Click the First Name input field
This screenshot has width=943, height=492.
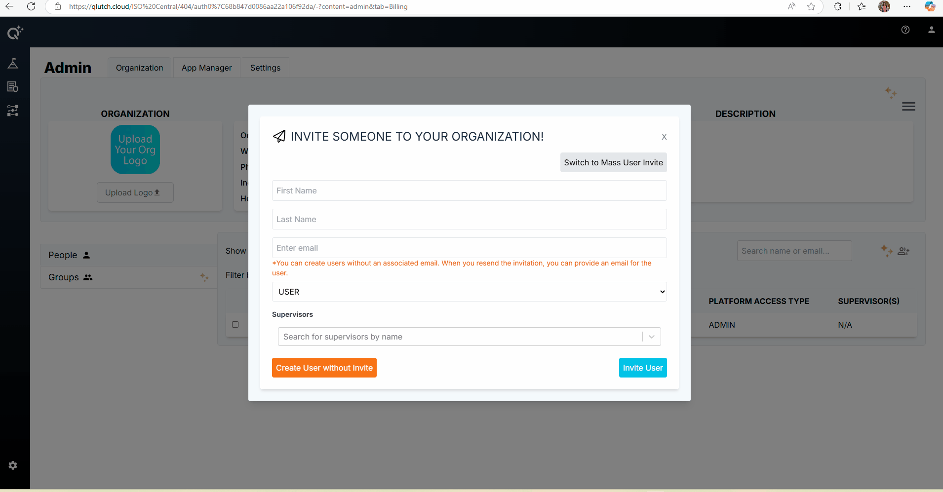469,190
